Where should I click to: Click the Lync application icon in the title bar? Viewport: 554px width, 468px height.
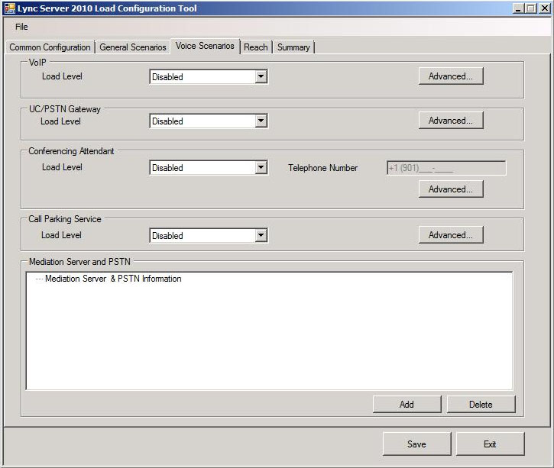(9, 8)
